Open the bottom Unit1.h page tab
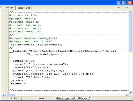The height and width of the screenshot is (101, 133). (74, 98)
